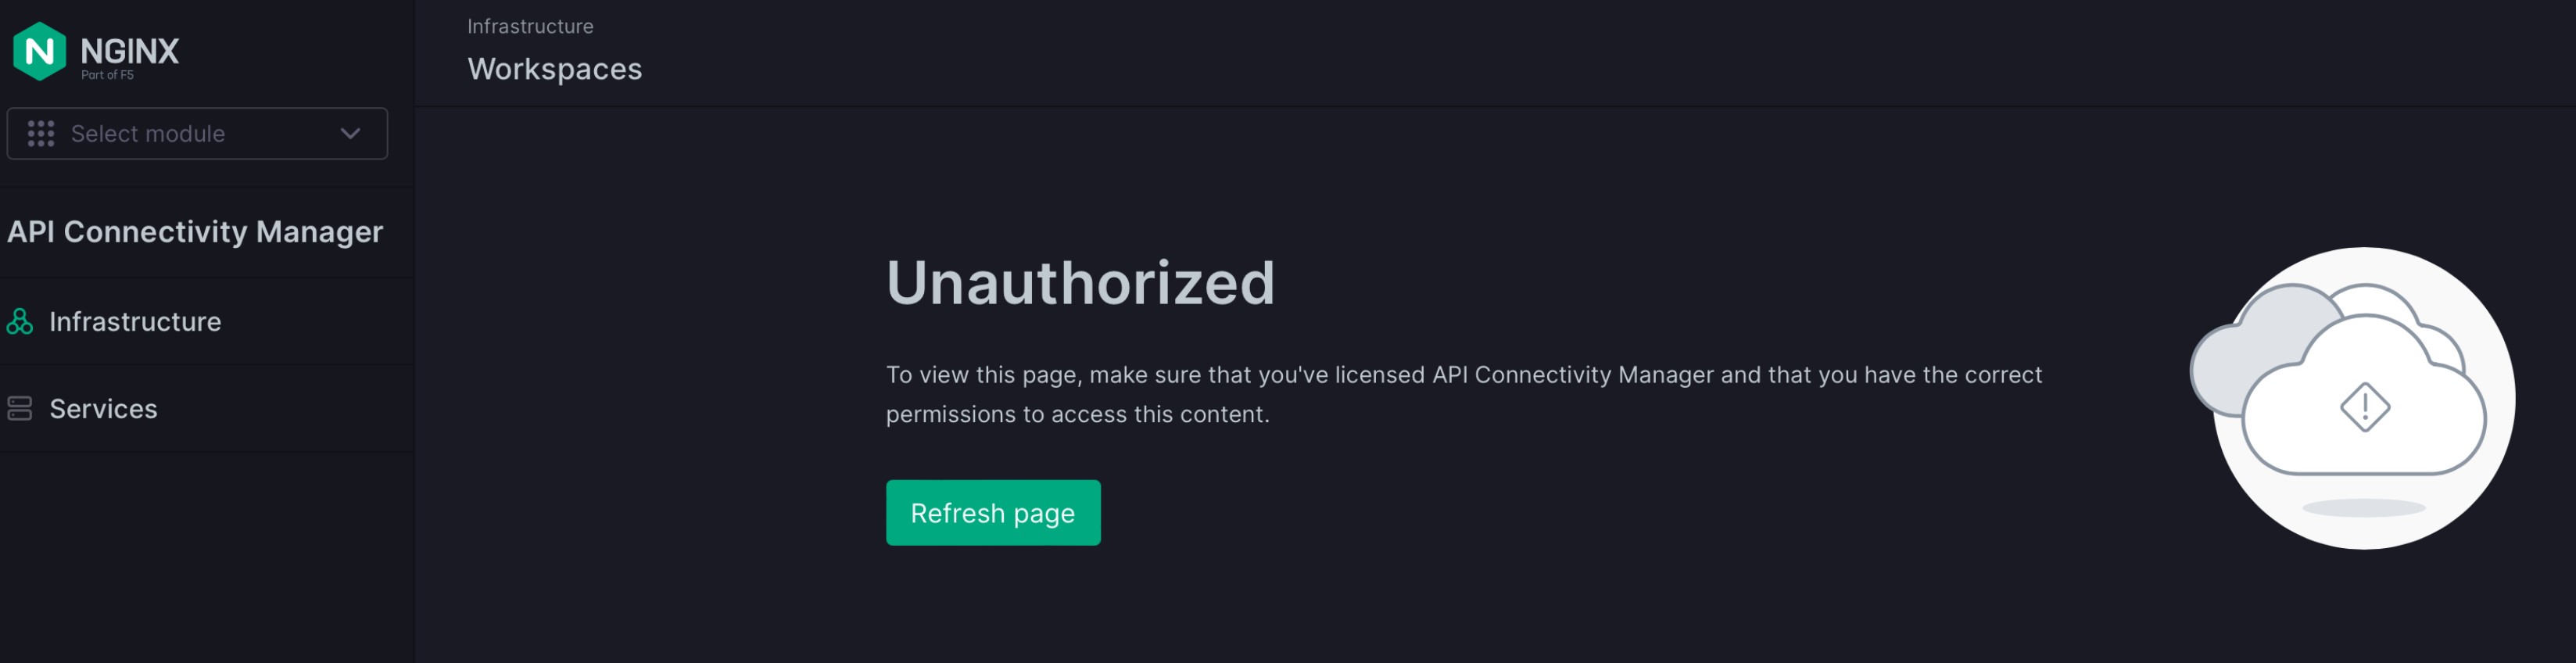The height and width of the screenshot is (663, 2576).
Task: Click the Services sidebar icon
Action: [19, 408]
